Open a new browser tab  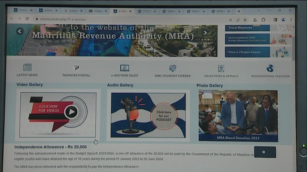point(239,11)
